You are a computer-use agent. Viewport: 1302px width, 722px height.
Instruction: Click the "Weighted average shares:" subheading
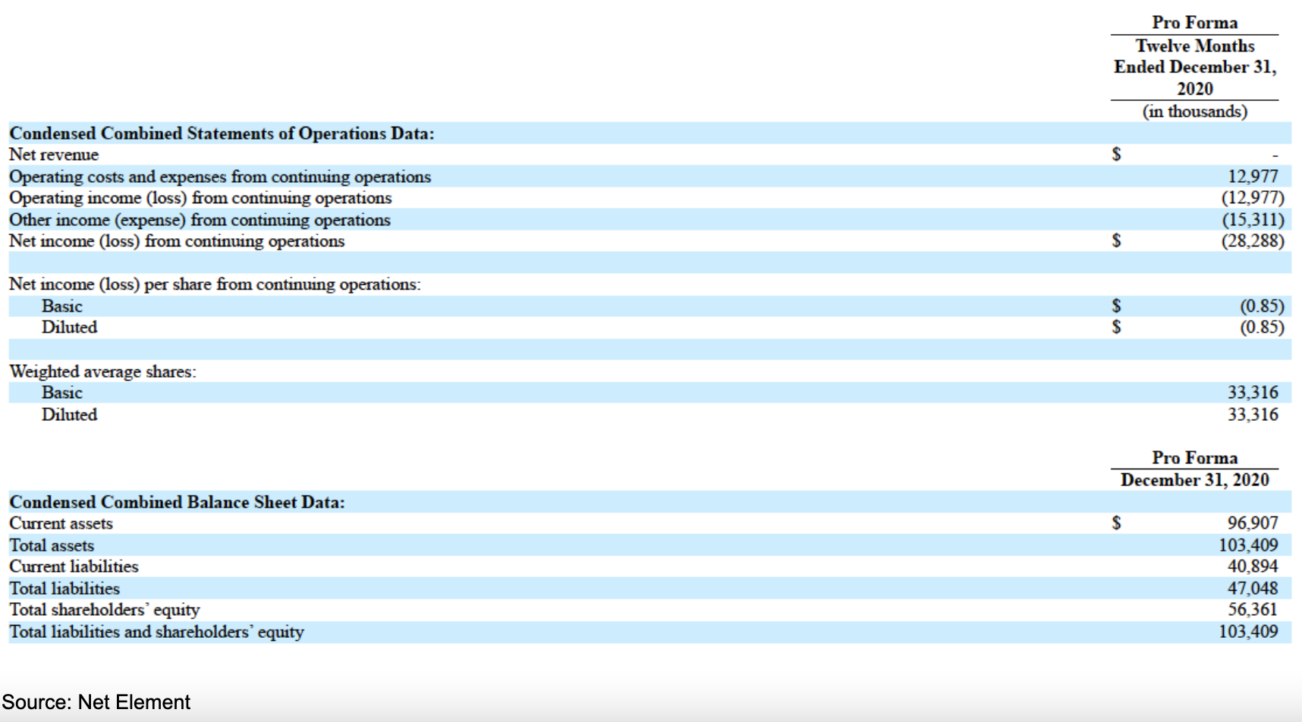[102, 372]
